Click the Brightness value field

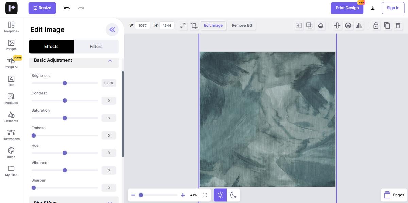click(x=109, y=83)
